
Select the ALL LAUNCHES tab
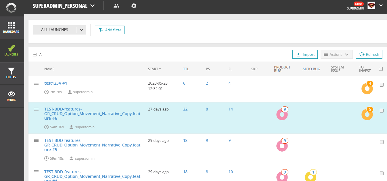(x=55, y=30)
